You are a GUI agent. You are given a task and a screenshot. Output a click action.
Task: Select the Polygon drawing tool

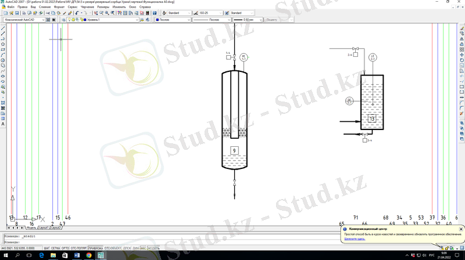pyautogui.click(x=3, y=44)
